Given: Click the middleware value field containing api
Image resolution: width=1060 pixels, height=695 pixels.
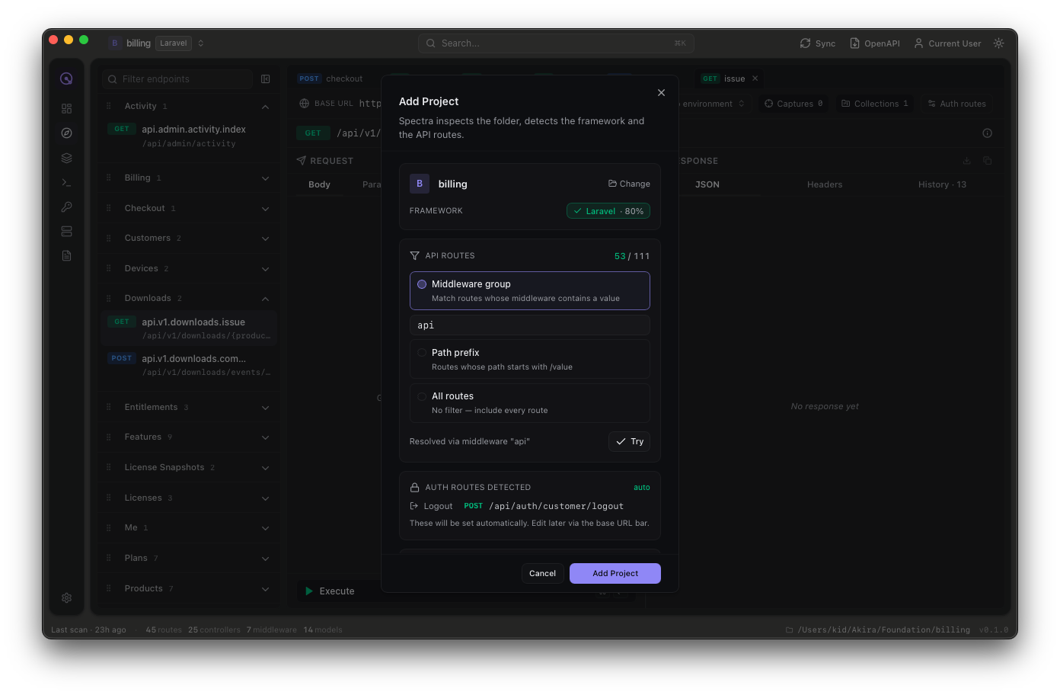Looking at the screenshot, I should [530, 325].
